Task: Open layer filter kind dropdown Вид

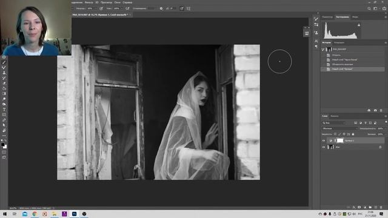Action: [333, 123]
